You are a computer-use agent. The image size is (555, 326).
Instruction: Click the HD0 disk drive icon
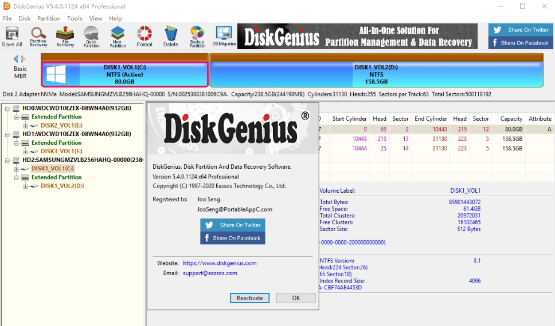pyautogui.click(x=16, y=109)
